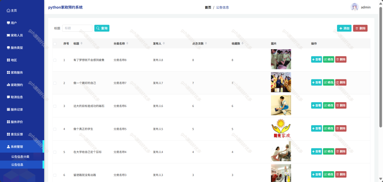Screen dimensions: 383x182
Task: Click the cell 发布人7
Action: tap(158, 83)
